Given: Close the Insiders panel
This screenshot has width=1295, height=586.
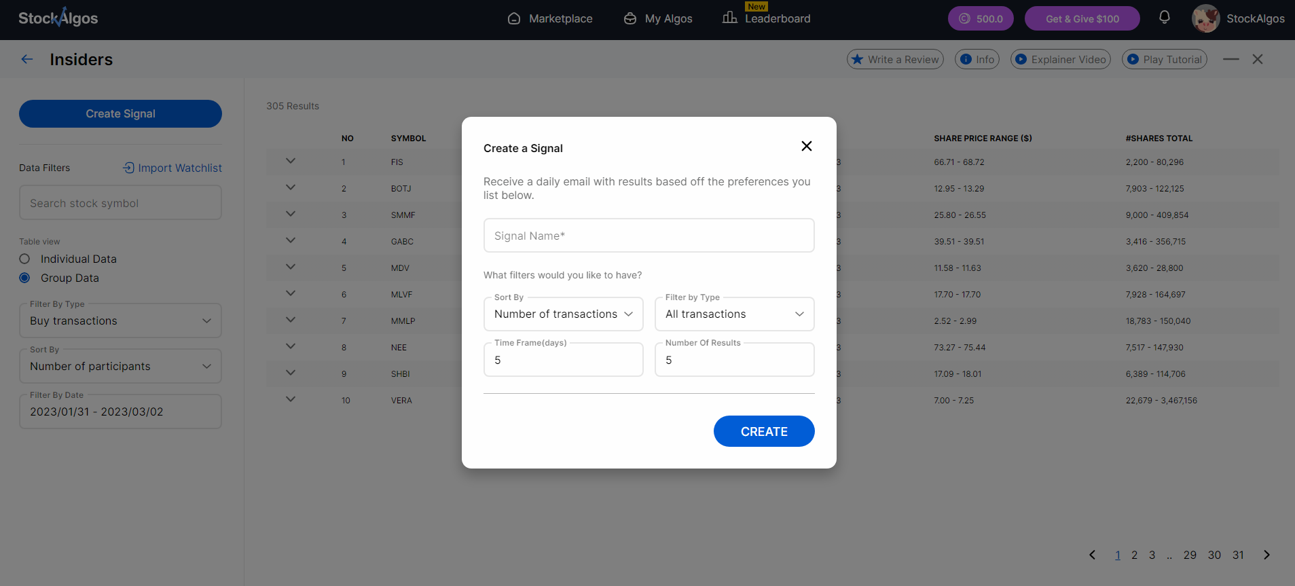Looking at the screenshot, I should pos(1258,59).
